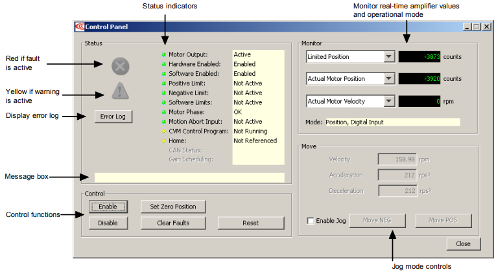The width and height of the screenshot is (496, 272).
Task: Click the Hardware Enabled label
Action: coord(195,64)
